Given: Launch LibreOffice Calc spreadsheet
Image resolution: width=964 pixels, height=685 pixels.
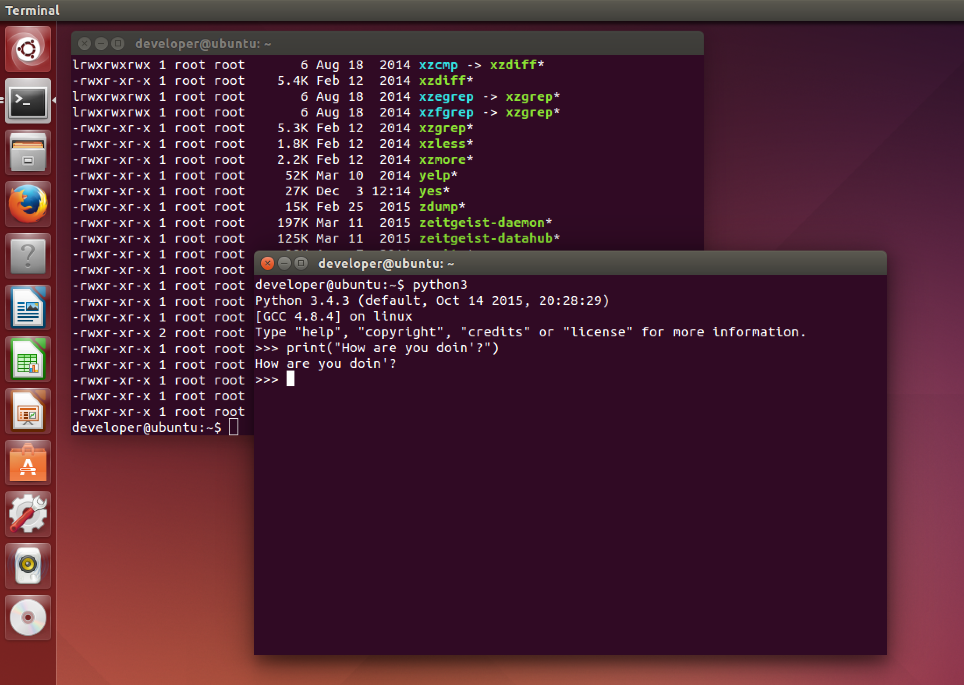Looking at the screenshot, I should tap(28, 359).
